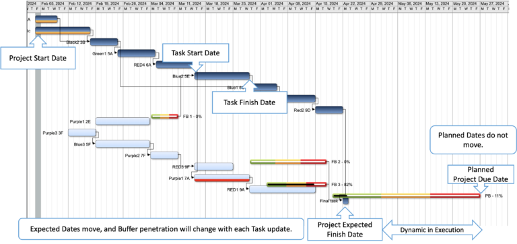
Task: Click the 'Purple1 2E' task name text
Action: tap(80, 121)
